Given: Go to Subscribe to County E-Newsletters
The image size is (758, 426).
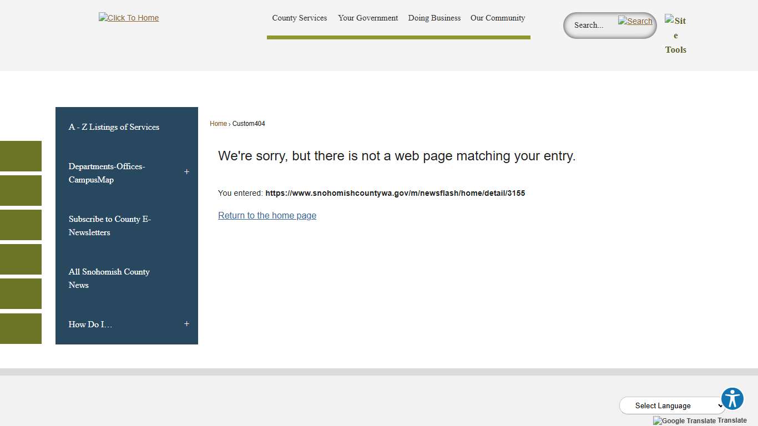Looking at the screenshot, I should (110, 226).
